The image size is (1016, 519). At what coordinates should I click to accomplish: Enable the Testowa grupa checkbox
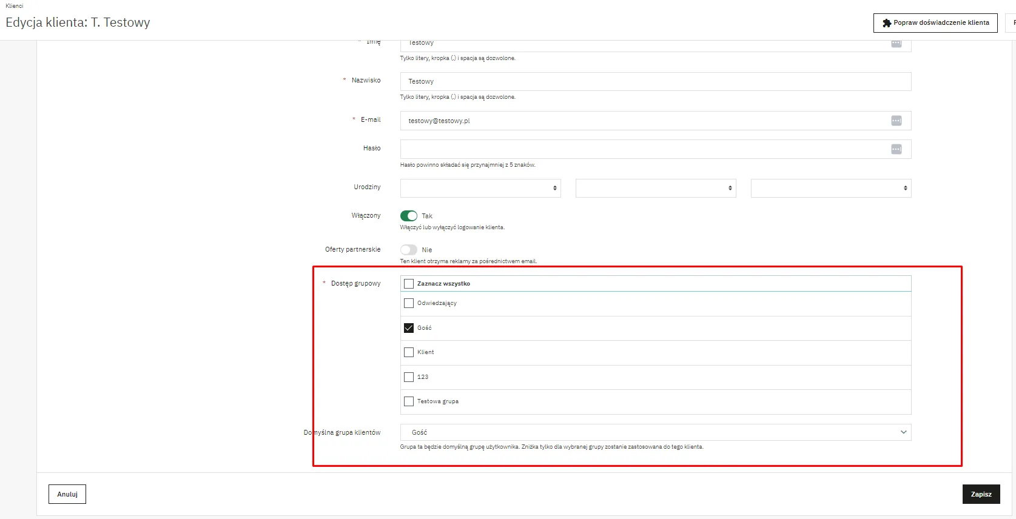(409, 401)
